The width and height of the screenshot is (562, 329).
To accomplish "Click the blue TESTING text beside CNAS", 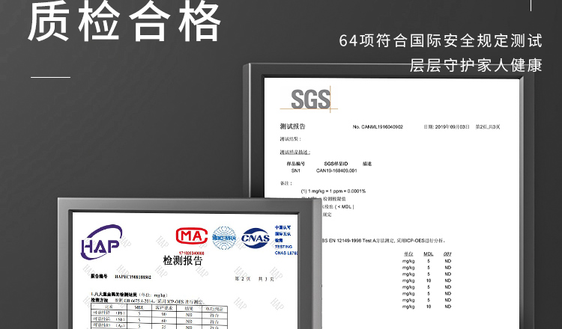I will coord(283,247).
